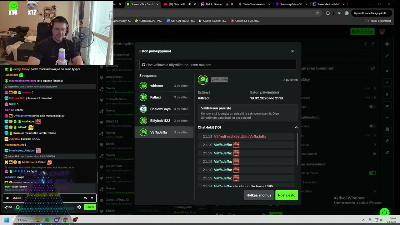Select ShalomGoys unban request

pyautogui.click(x=164, y=109)
